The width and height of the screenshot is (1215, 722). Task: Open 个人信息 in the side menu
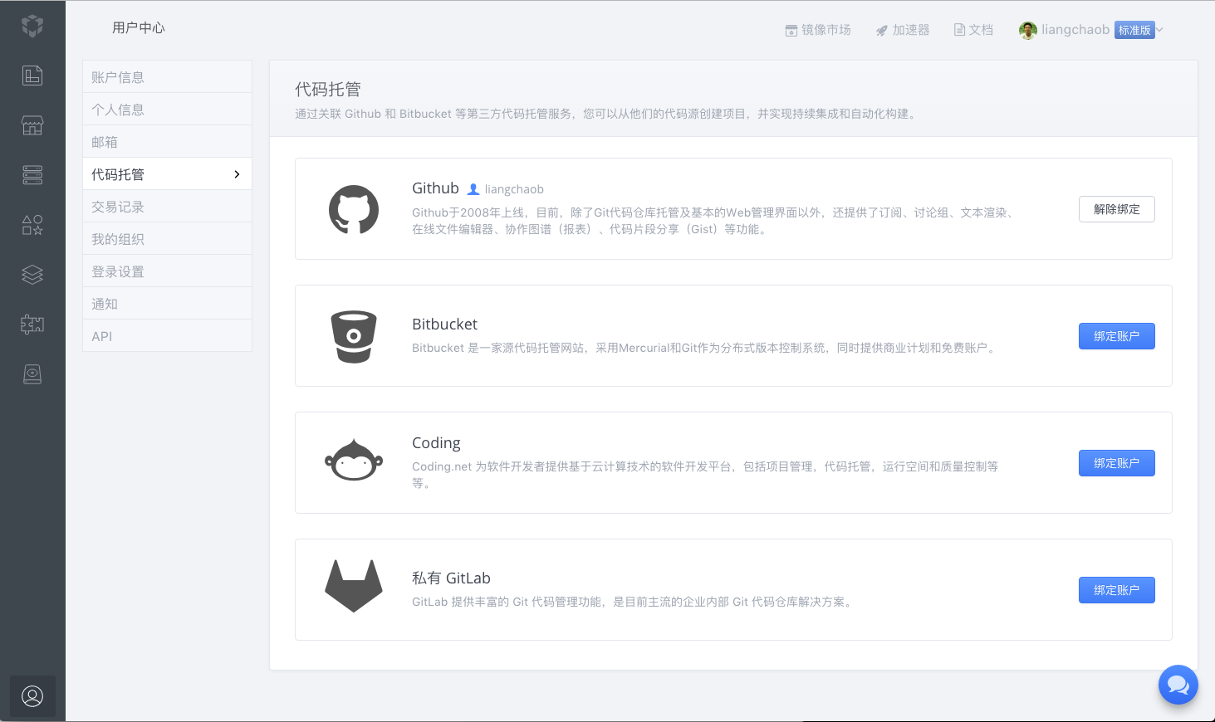(167, 110)
